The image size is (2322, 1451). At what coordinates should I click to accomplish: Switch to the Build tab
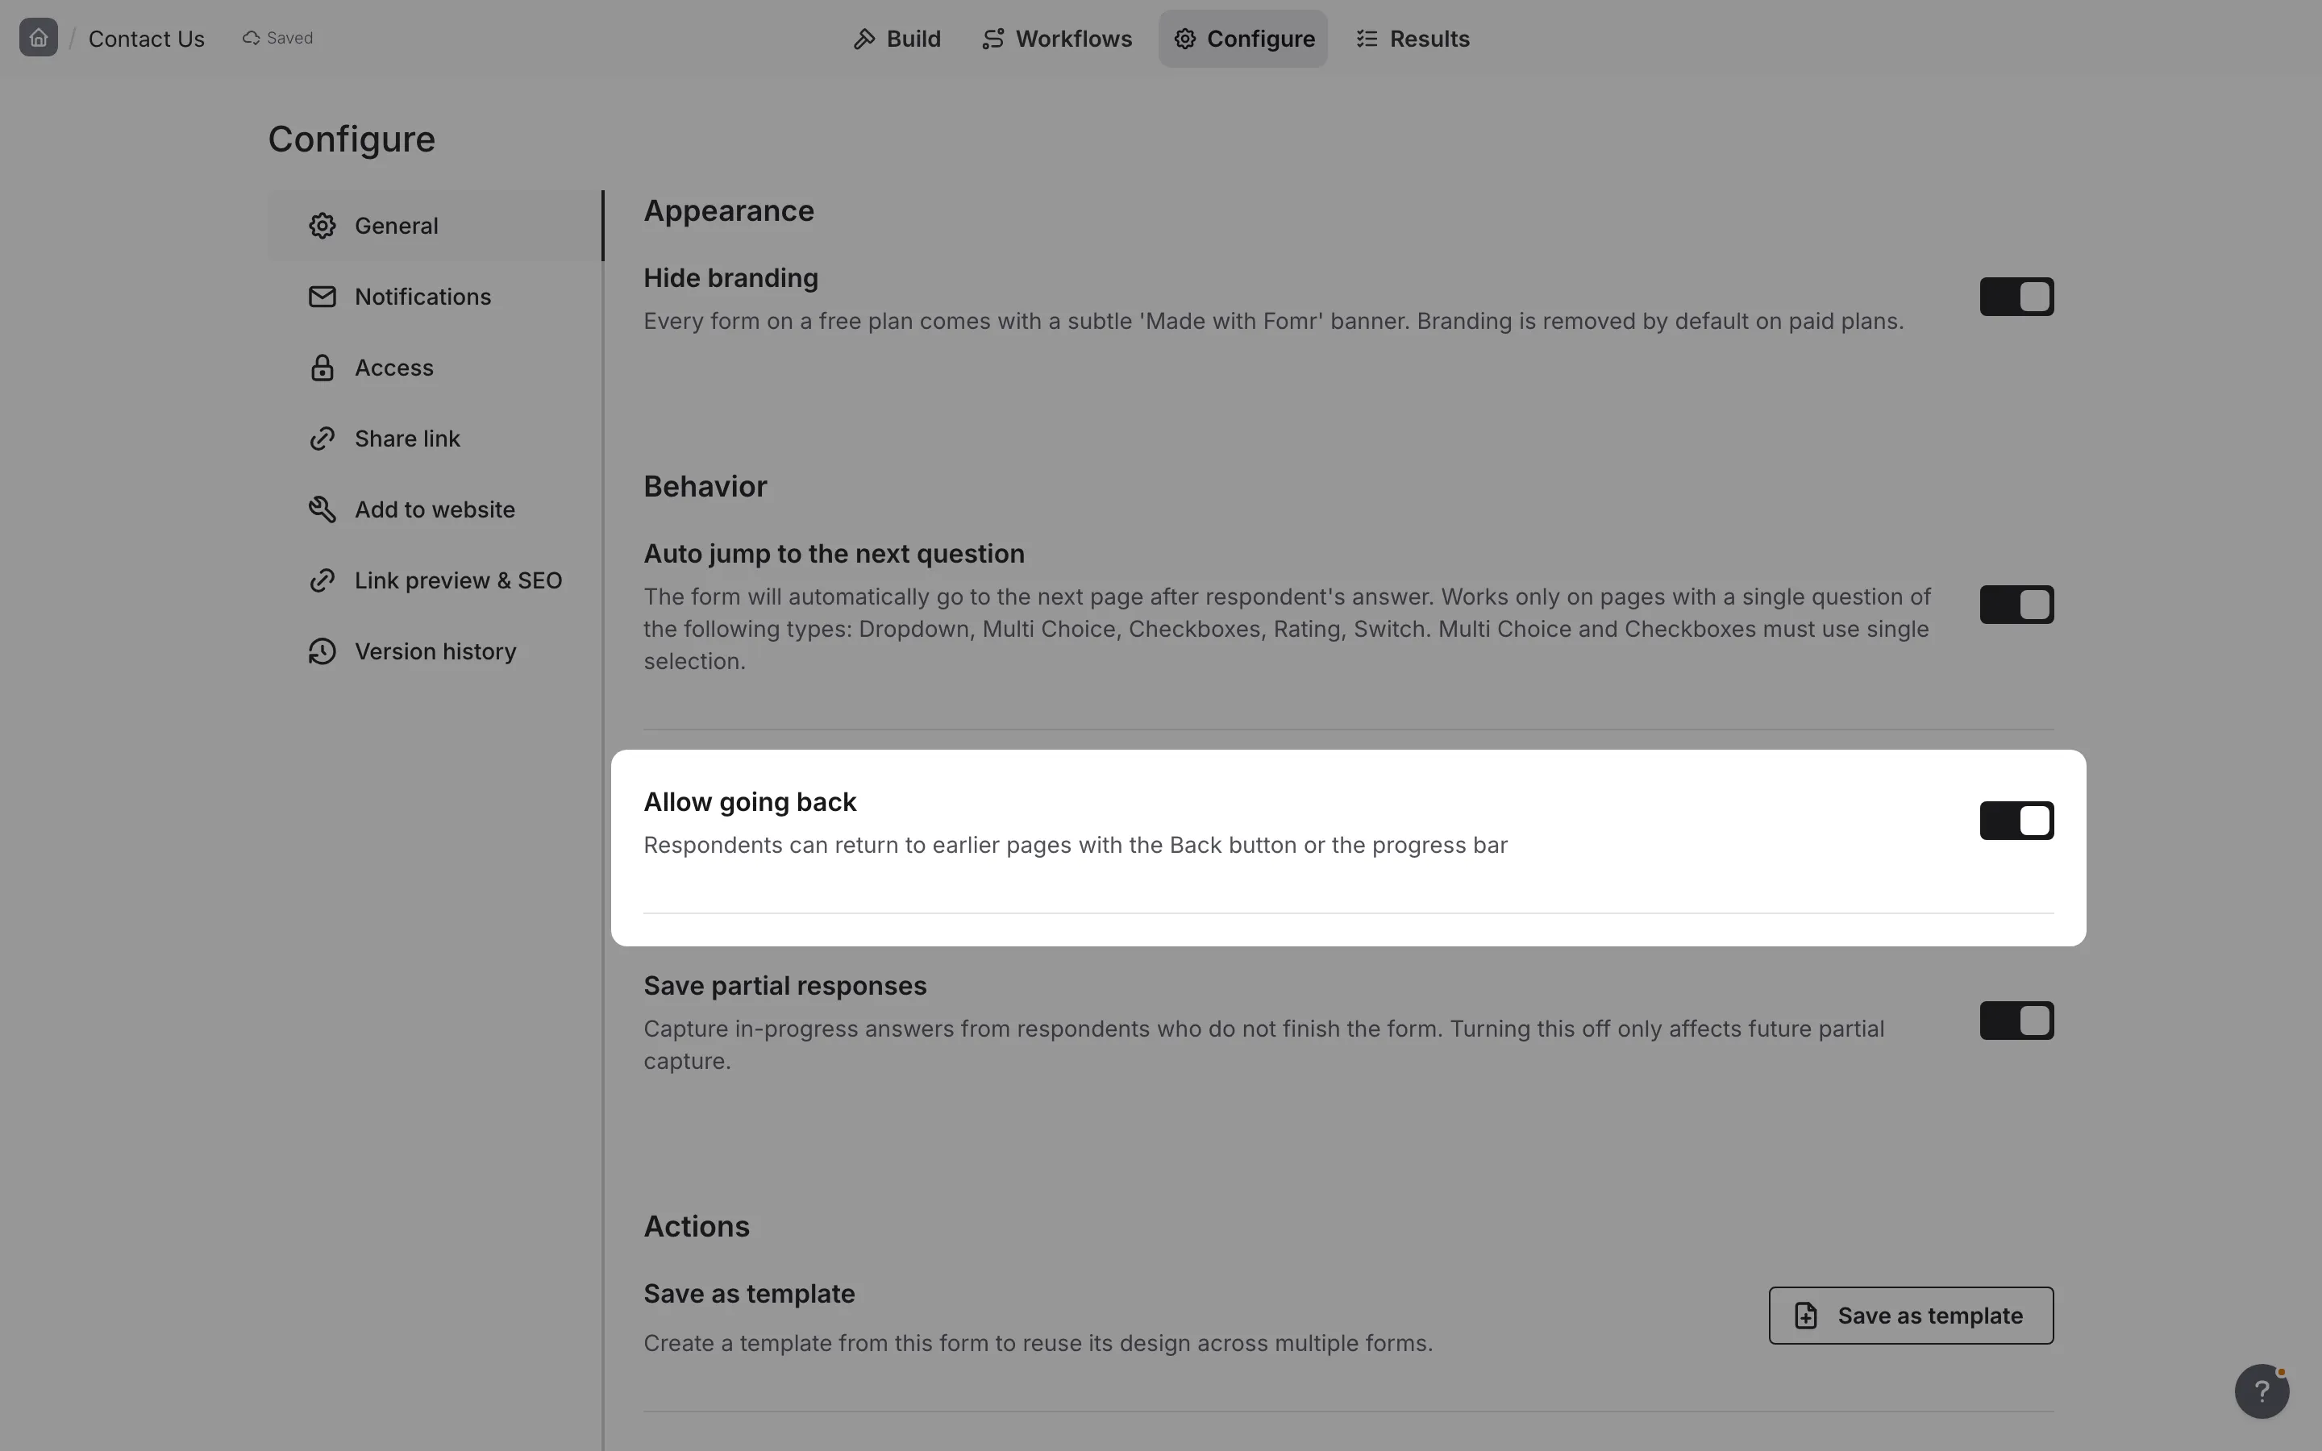[897, 39]
